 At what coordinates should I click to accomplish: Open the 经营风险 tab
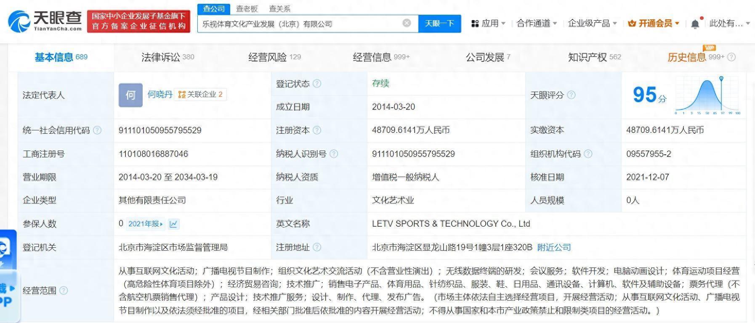(x=274, y=57)
